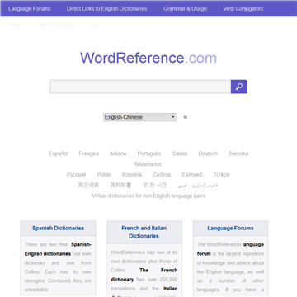Open the English-Chinese dictionary dropdown
Image resolution: width=297 pixels, height=297 pixels.
139,117
